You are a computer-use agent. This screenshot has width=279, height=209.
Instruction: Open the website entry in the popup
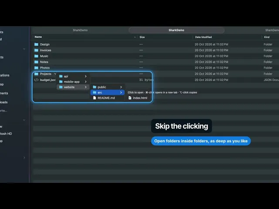click(73, 87)
